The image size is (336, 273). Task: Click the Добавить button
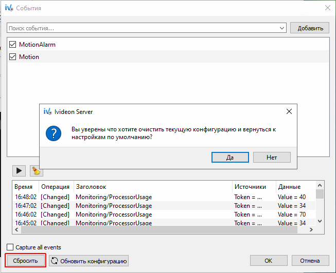[x=310, y=28]
